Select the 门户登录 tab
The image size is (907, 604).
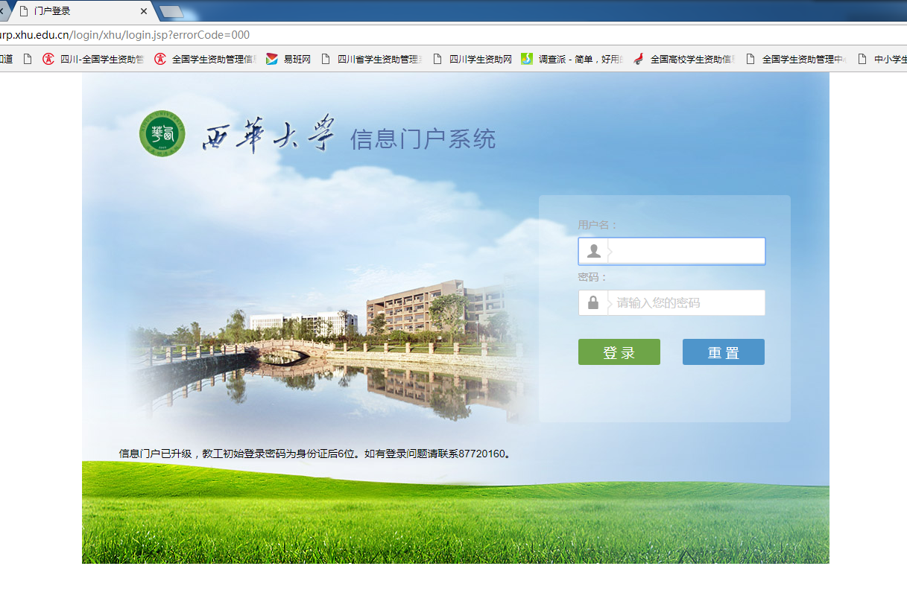click(75, 11)
